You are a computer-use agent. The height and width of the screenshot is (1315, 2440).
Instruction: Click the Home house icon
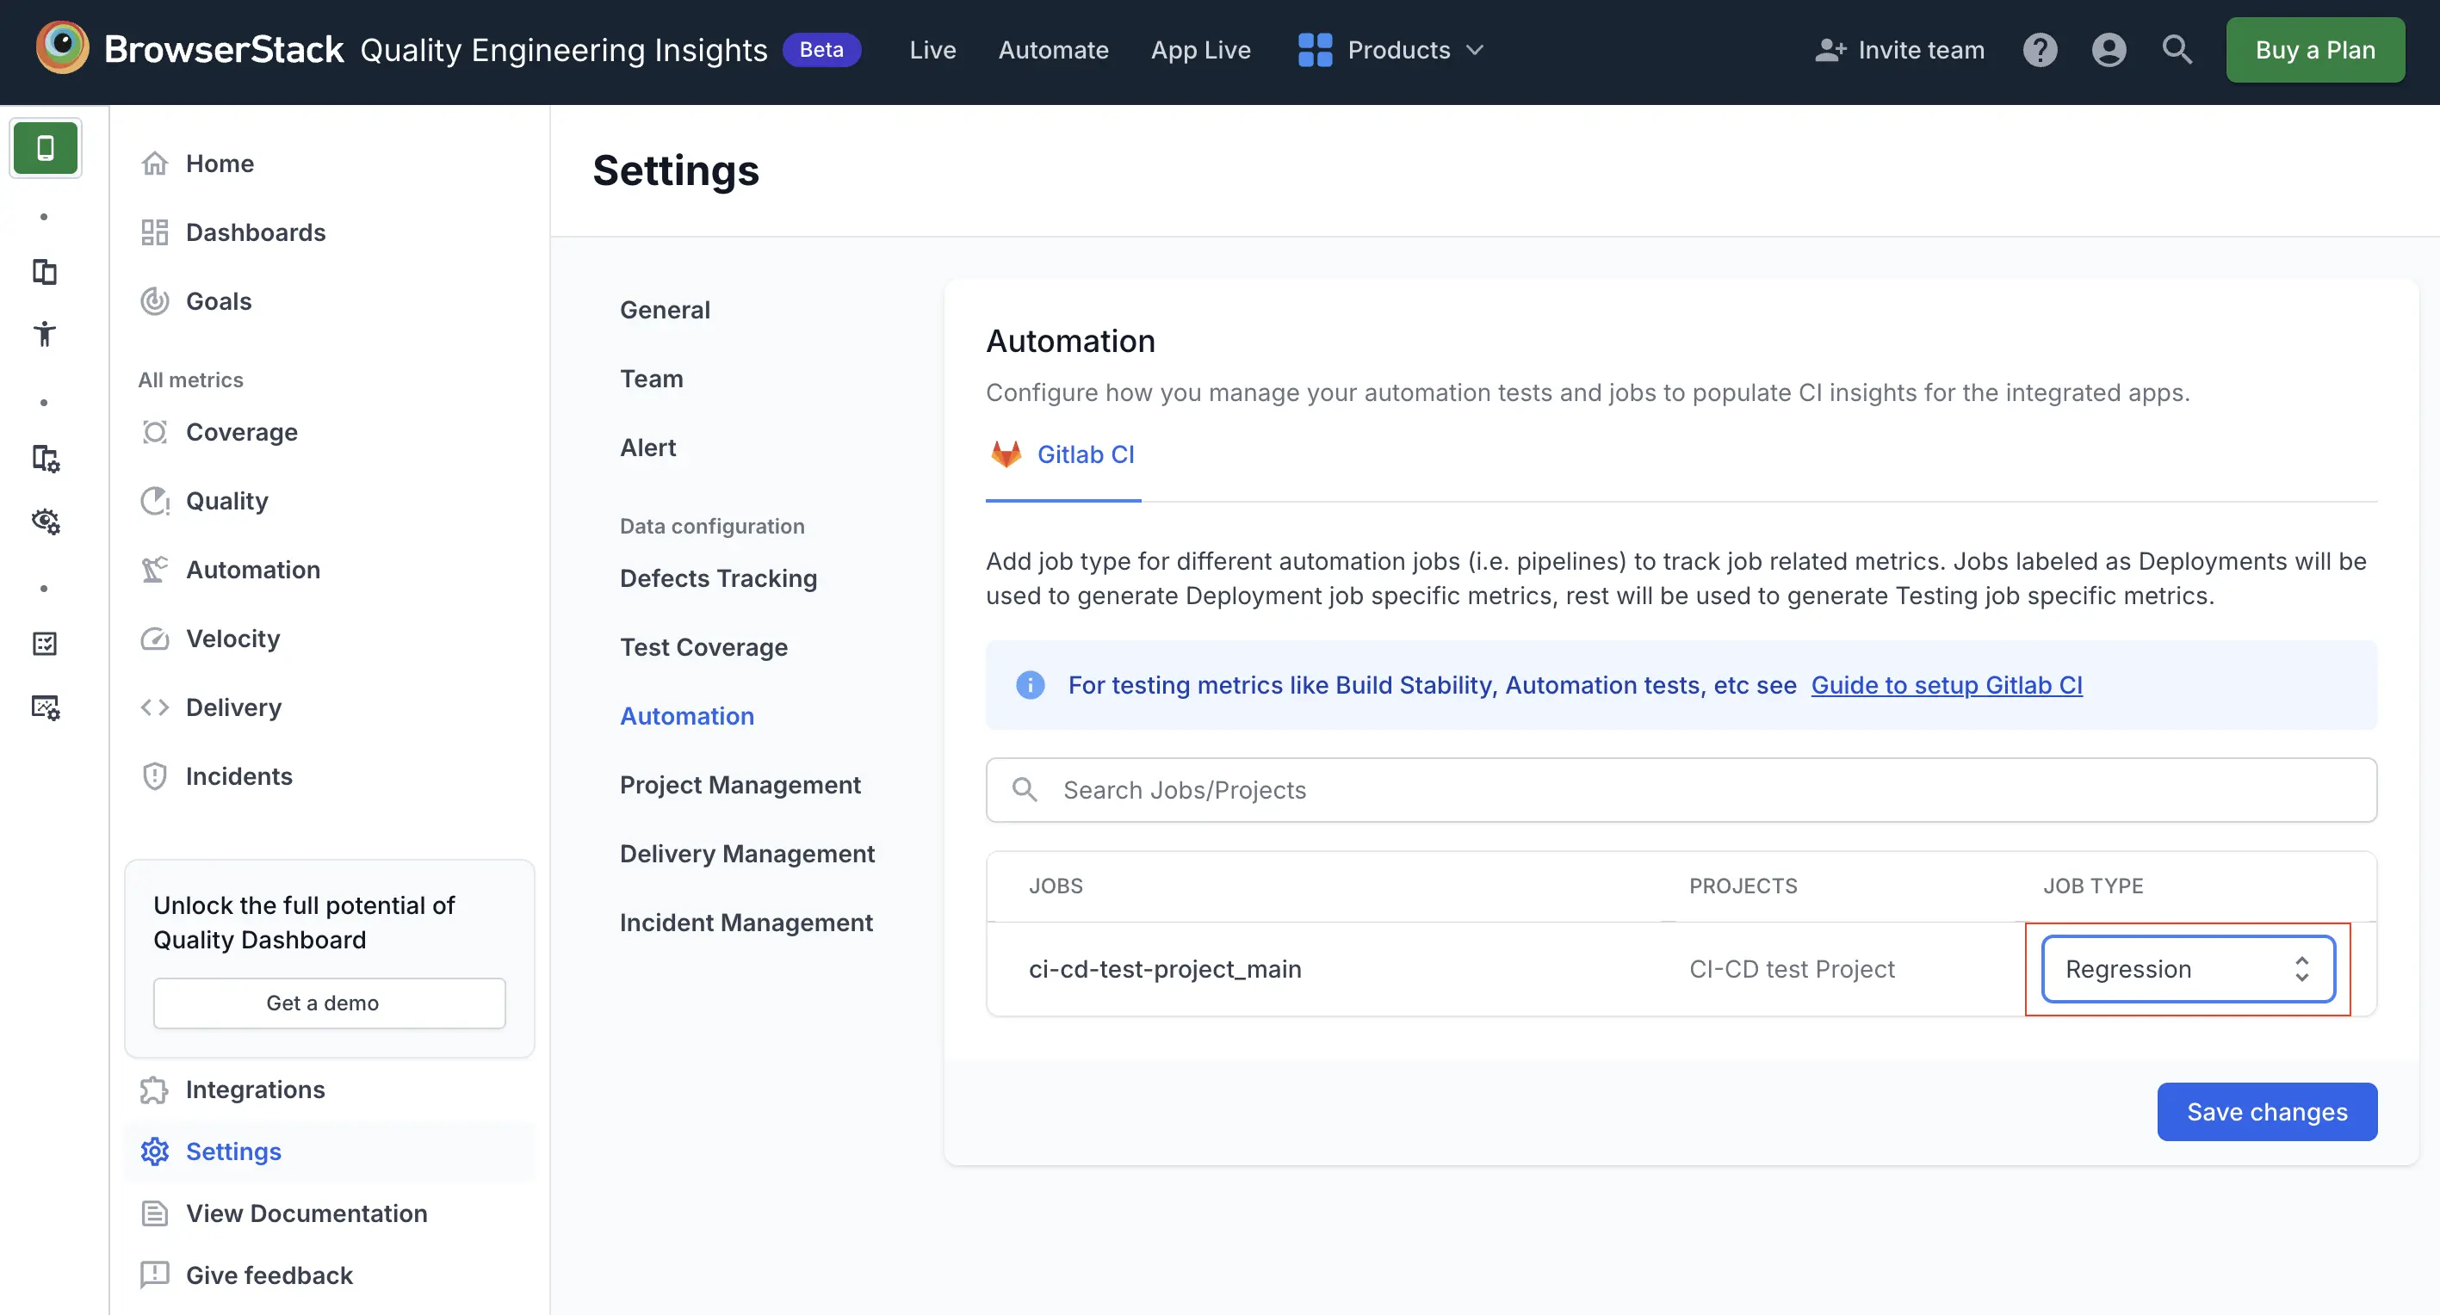[154, 164]
